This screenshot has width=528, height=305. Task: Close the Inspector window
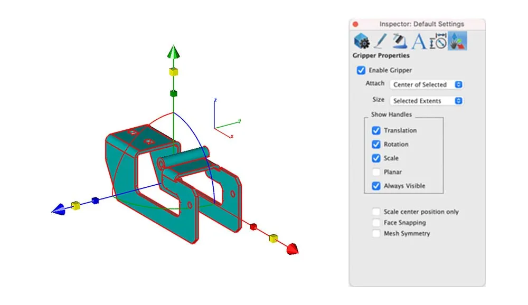point(355,24)
